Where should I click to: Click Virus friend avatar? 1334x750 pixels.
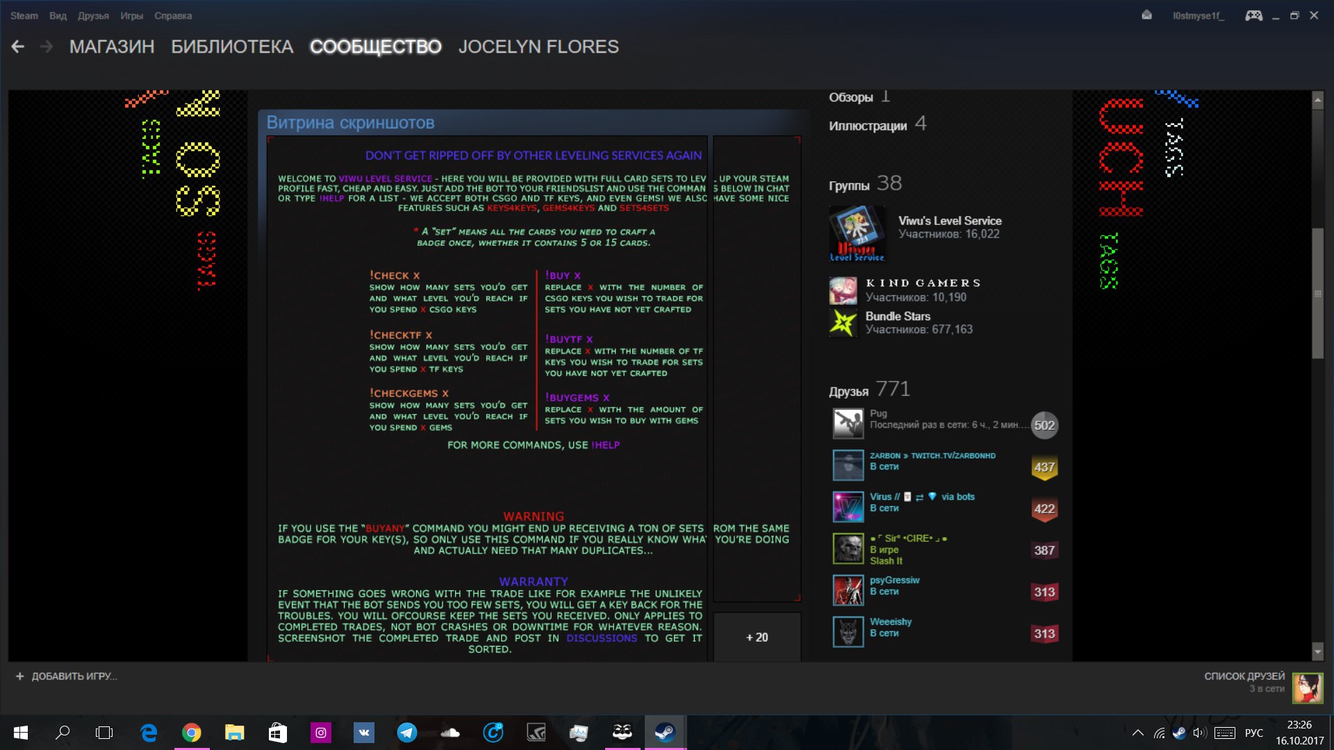click(848, 507)
